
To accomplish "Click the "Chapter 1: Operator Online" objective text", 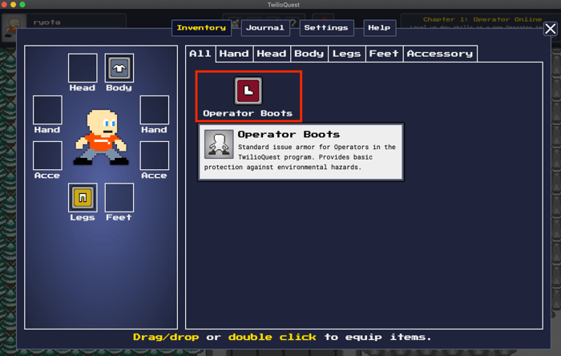I will 482,19.
